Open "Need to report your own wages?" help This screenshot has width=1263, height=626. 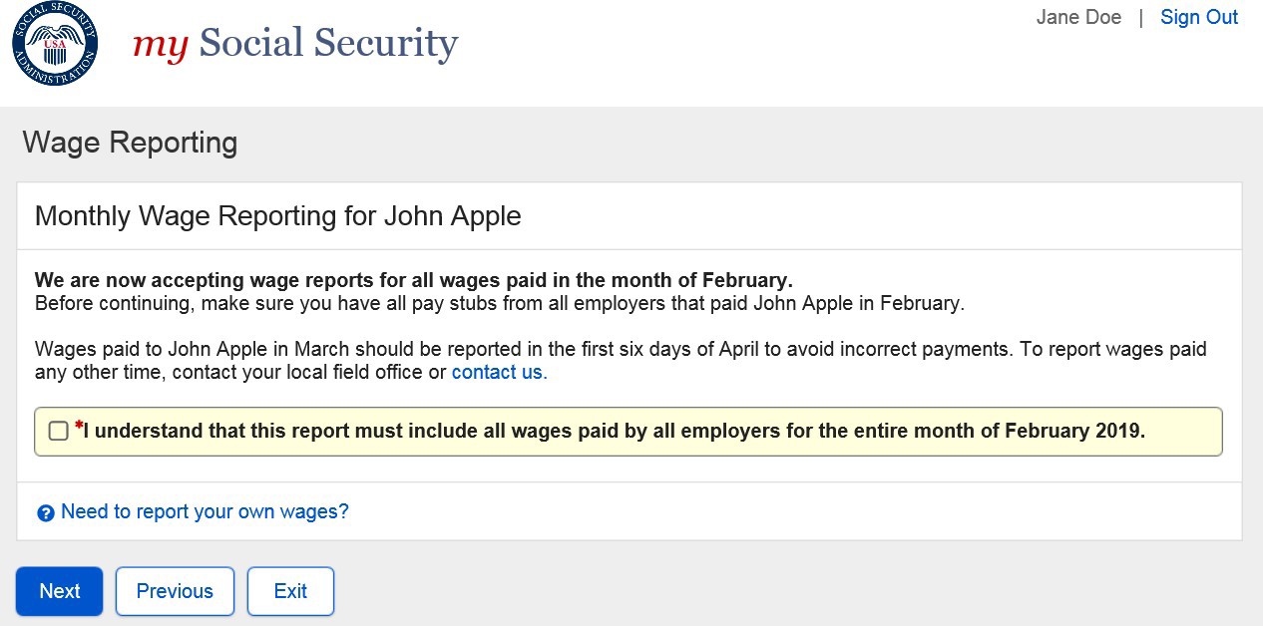[x=205, y=512]
